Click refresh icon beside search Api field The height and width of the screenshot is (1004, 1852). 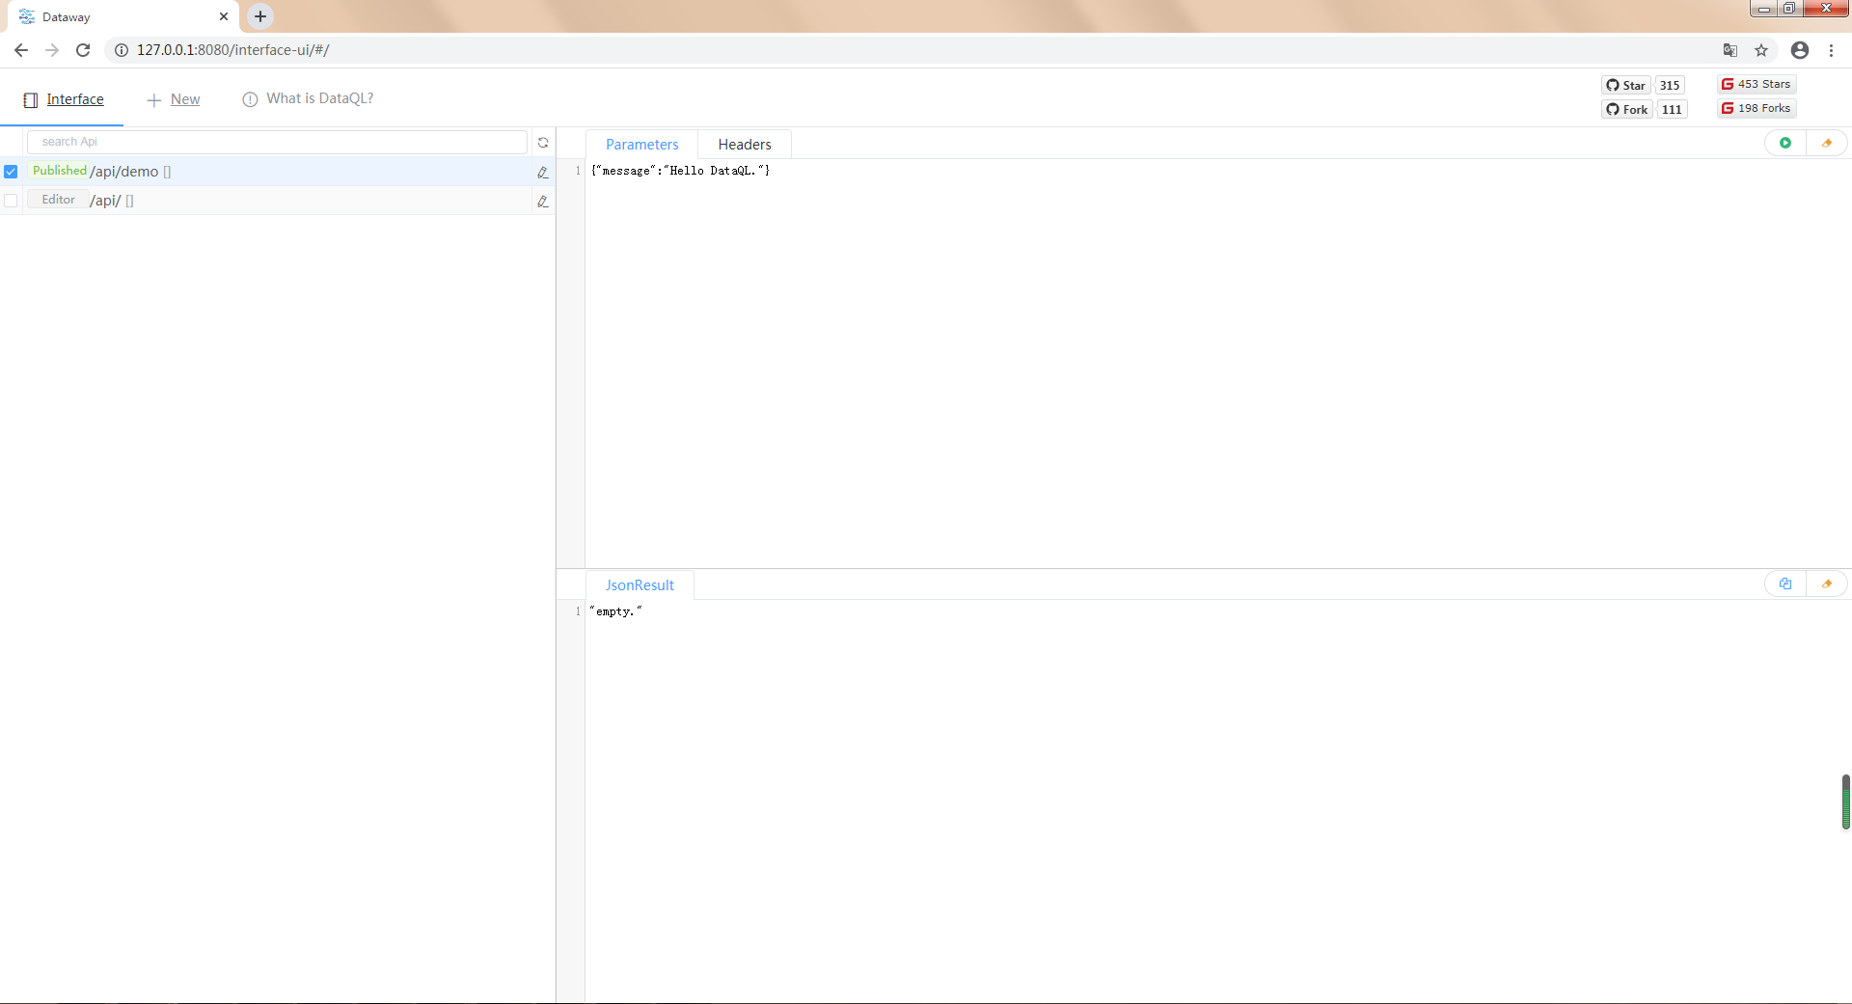543,142
